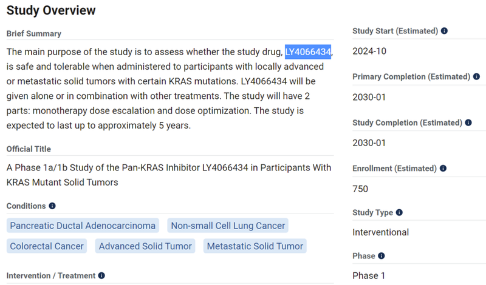Open the info icon next to Phase
Image resolution: width=486 pixels, height=285 pixels.
pyautogui.click(x=381, y=256)
